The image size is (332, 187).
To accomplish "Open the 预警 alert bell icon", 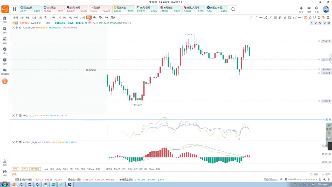I will click(x=301, y=9).
